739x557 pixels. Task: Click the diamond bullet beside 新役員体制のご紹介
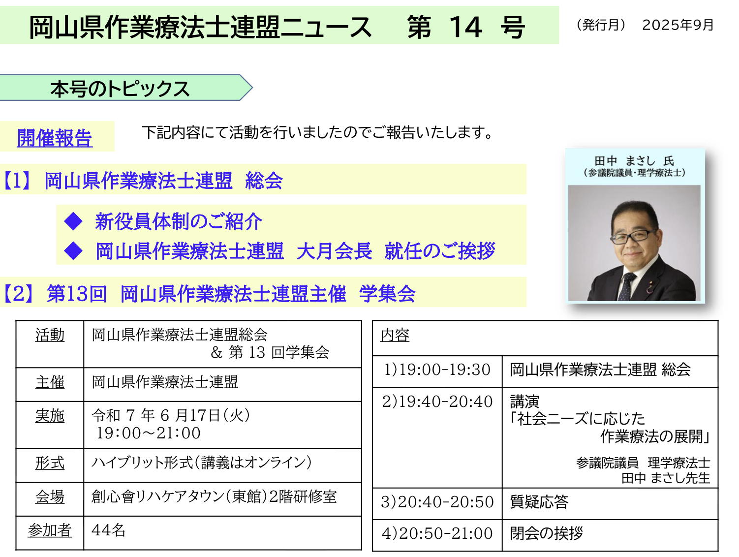pos(74,221)
